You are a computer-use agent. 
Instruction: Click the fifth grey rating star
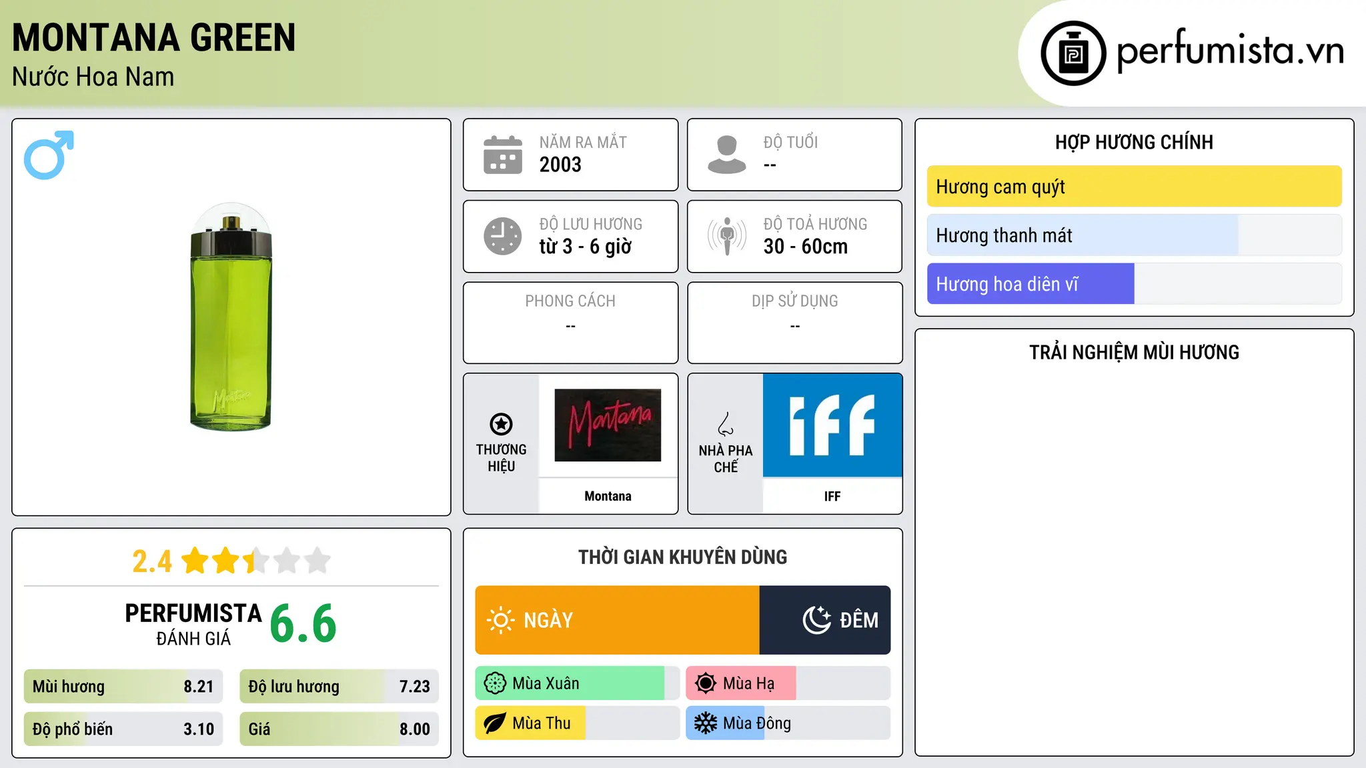tap(317, 561)
